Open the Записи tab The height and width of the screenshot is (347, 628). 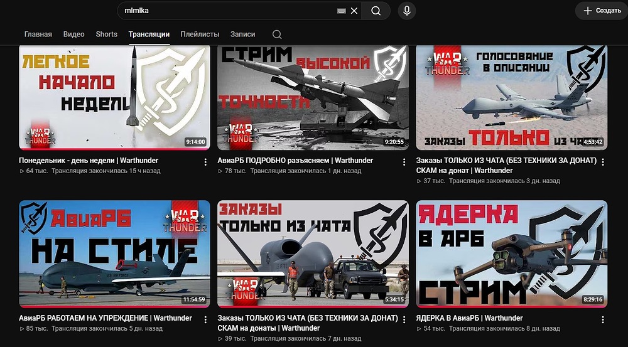[242, 35]
